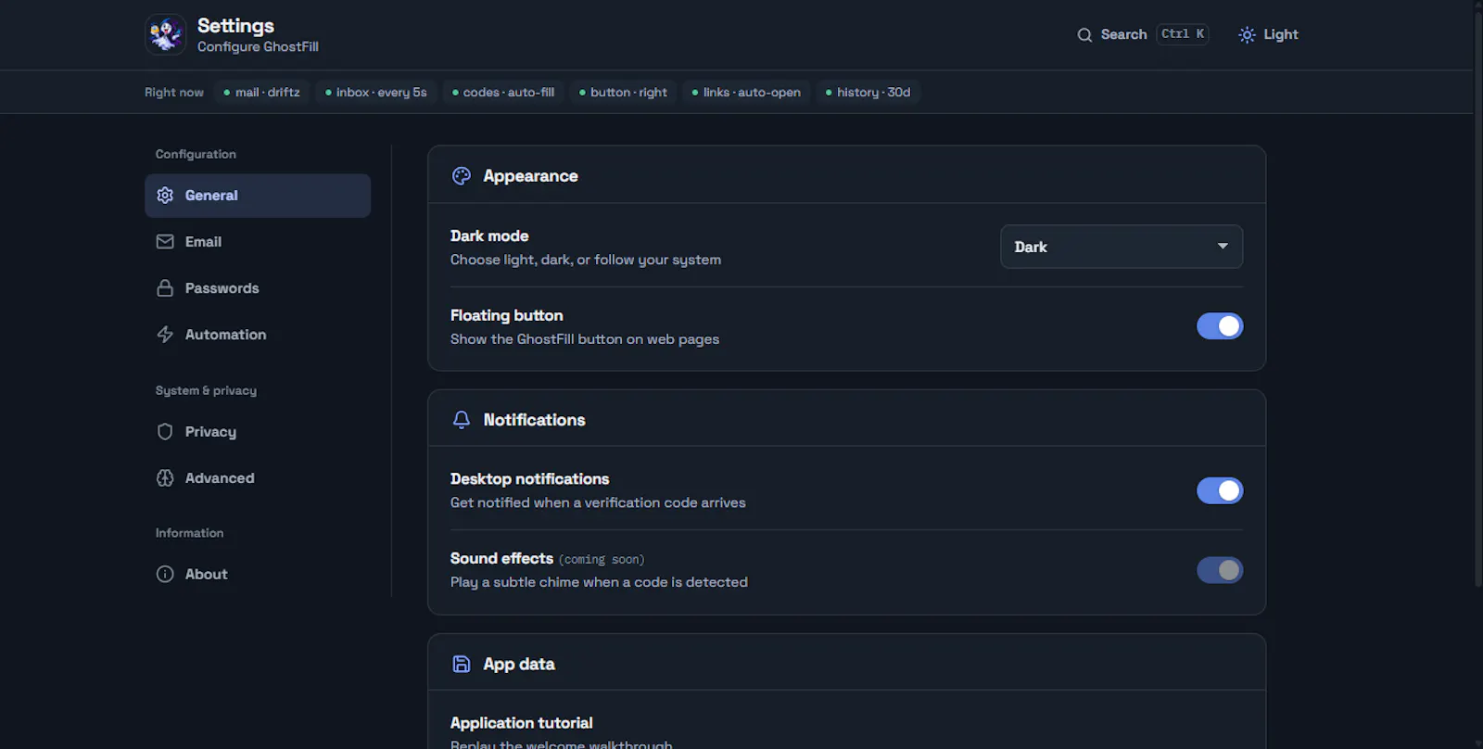The image size is (1483, 749).
Task: Click the links · auto-open chip
Action: coord(746,93)
